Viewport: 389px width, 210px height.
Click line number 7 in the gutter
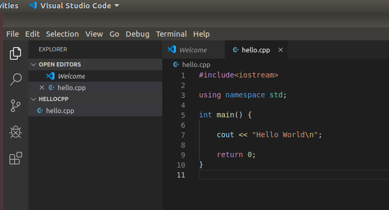183,135
